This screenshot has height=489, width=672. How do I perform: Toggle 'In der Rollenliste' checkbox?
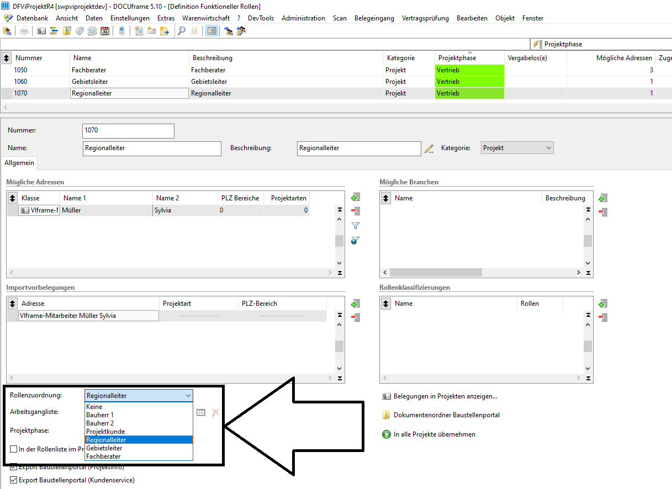click(x=14, y=449)
